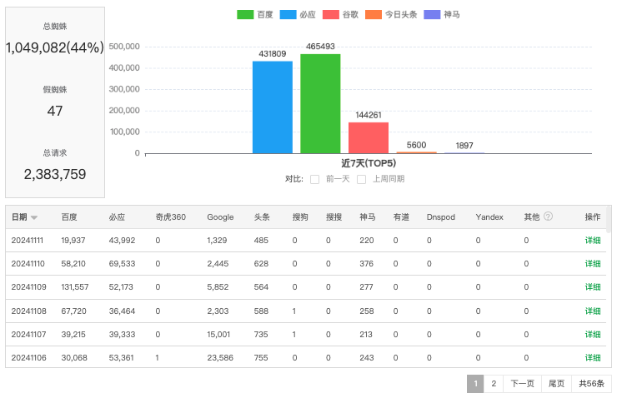Click the help icon beside 其他 column
This screenshot has width=617, height=398.
coord(548,216)
